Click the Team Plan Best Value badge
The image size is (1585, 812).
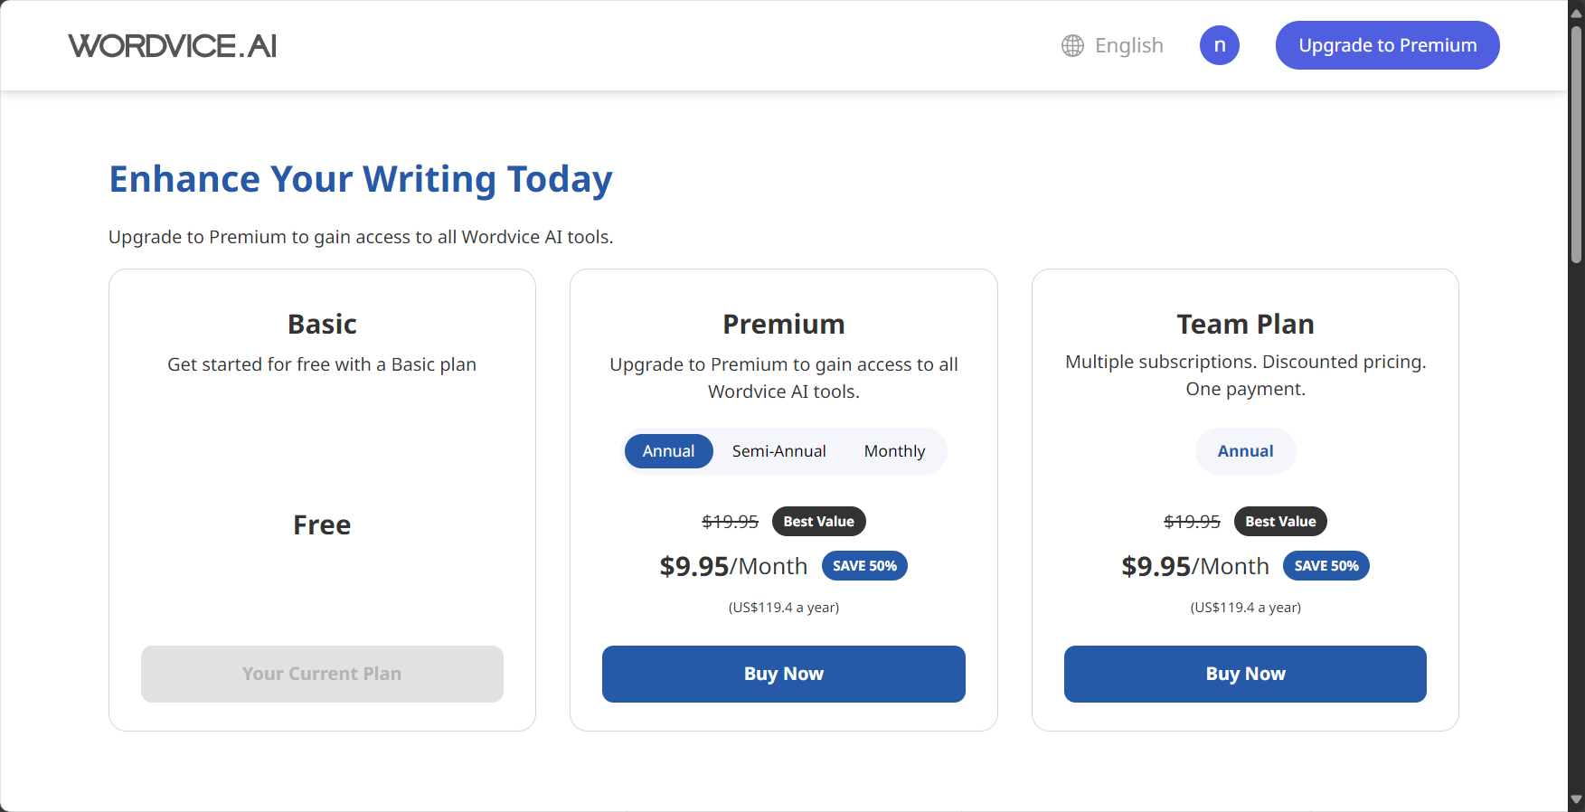click(x=1280, y=522)
